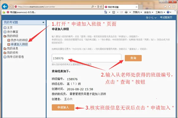This screenshot has height=118, width=178.
Task: Click the creation time 2016-08-22 15:58
Action: pos(80,89)
